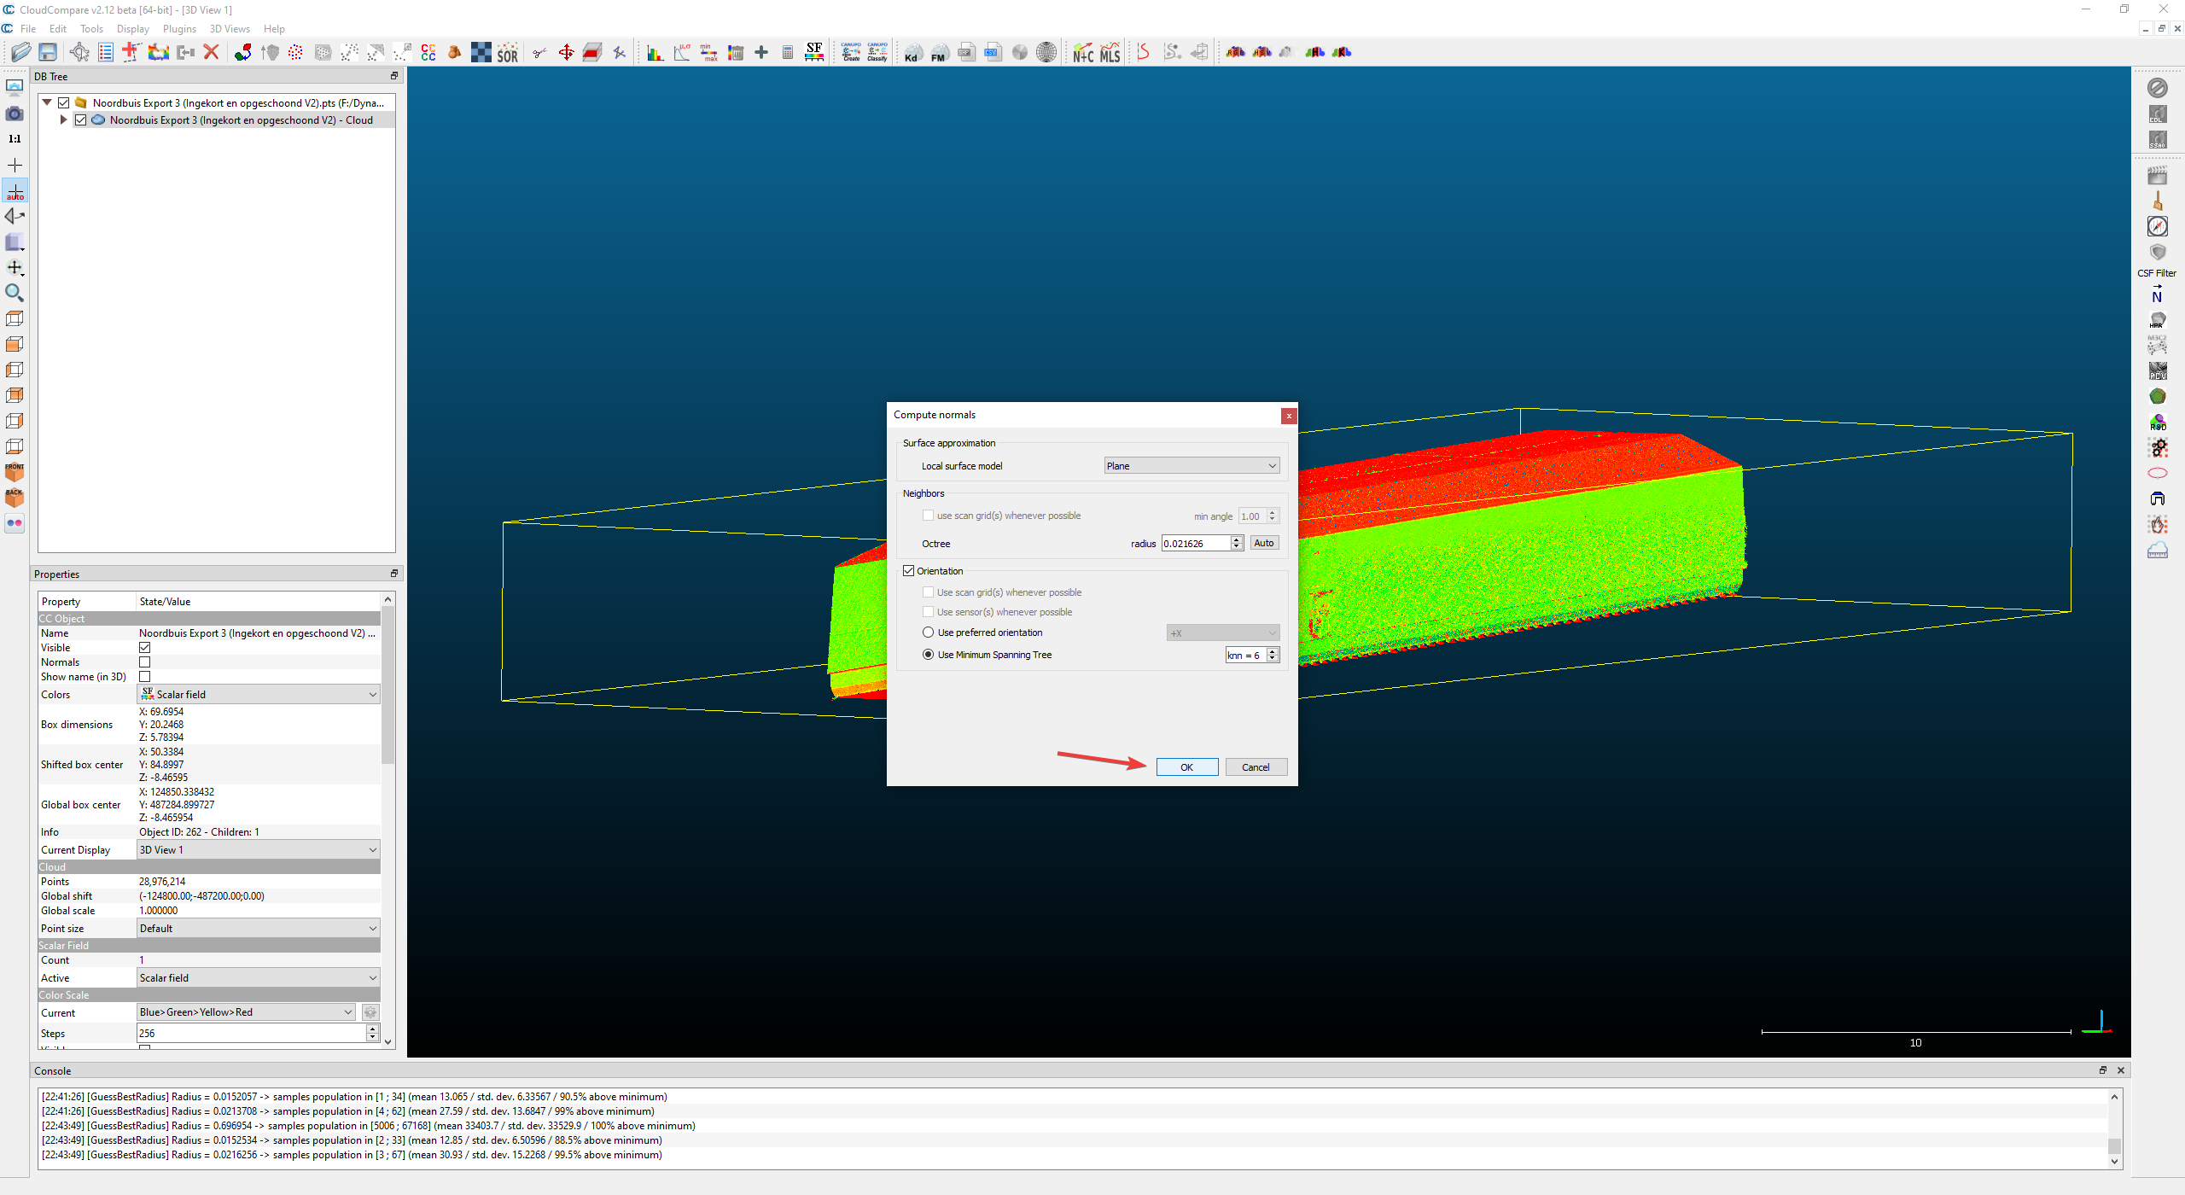This screenshot has height=1195, width=2185.
Task: Open the Plugins menu
Action: (x=179, y=29)
